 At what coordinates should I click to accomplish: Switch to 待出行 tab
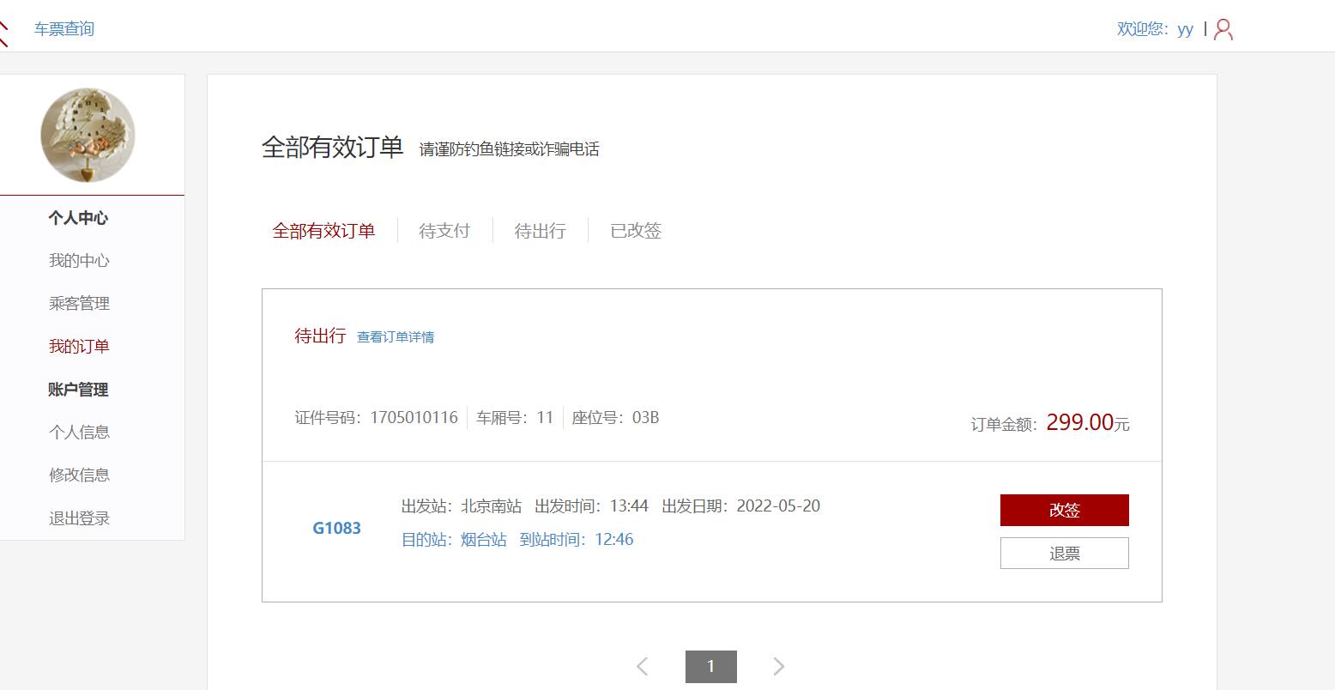(540, 231)
